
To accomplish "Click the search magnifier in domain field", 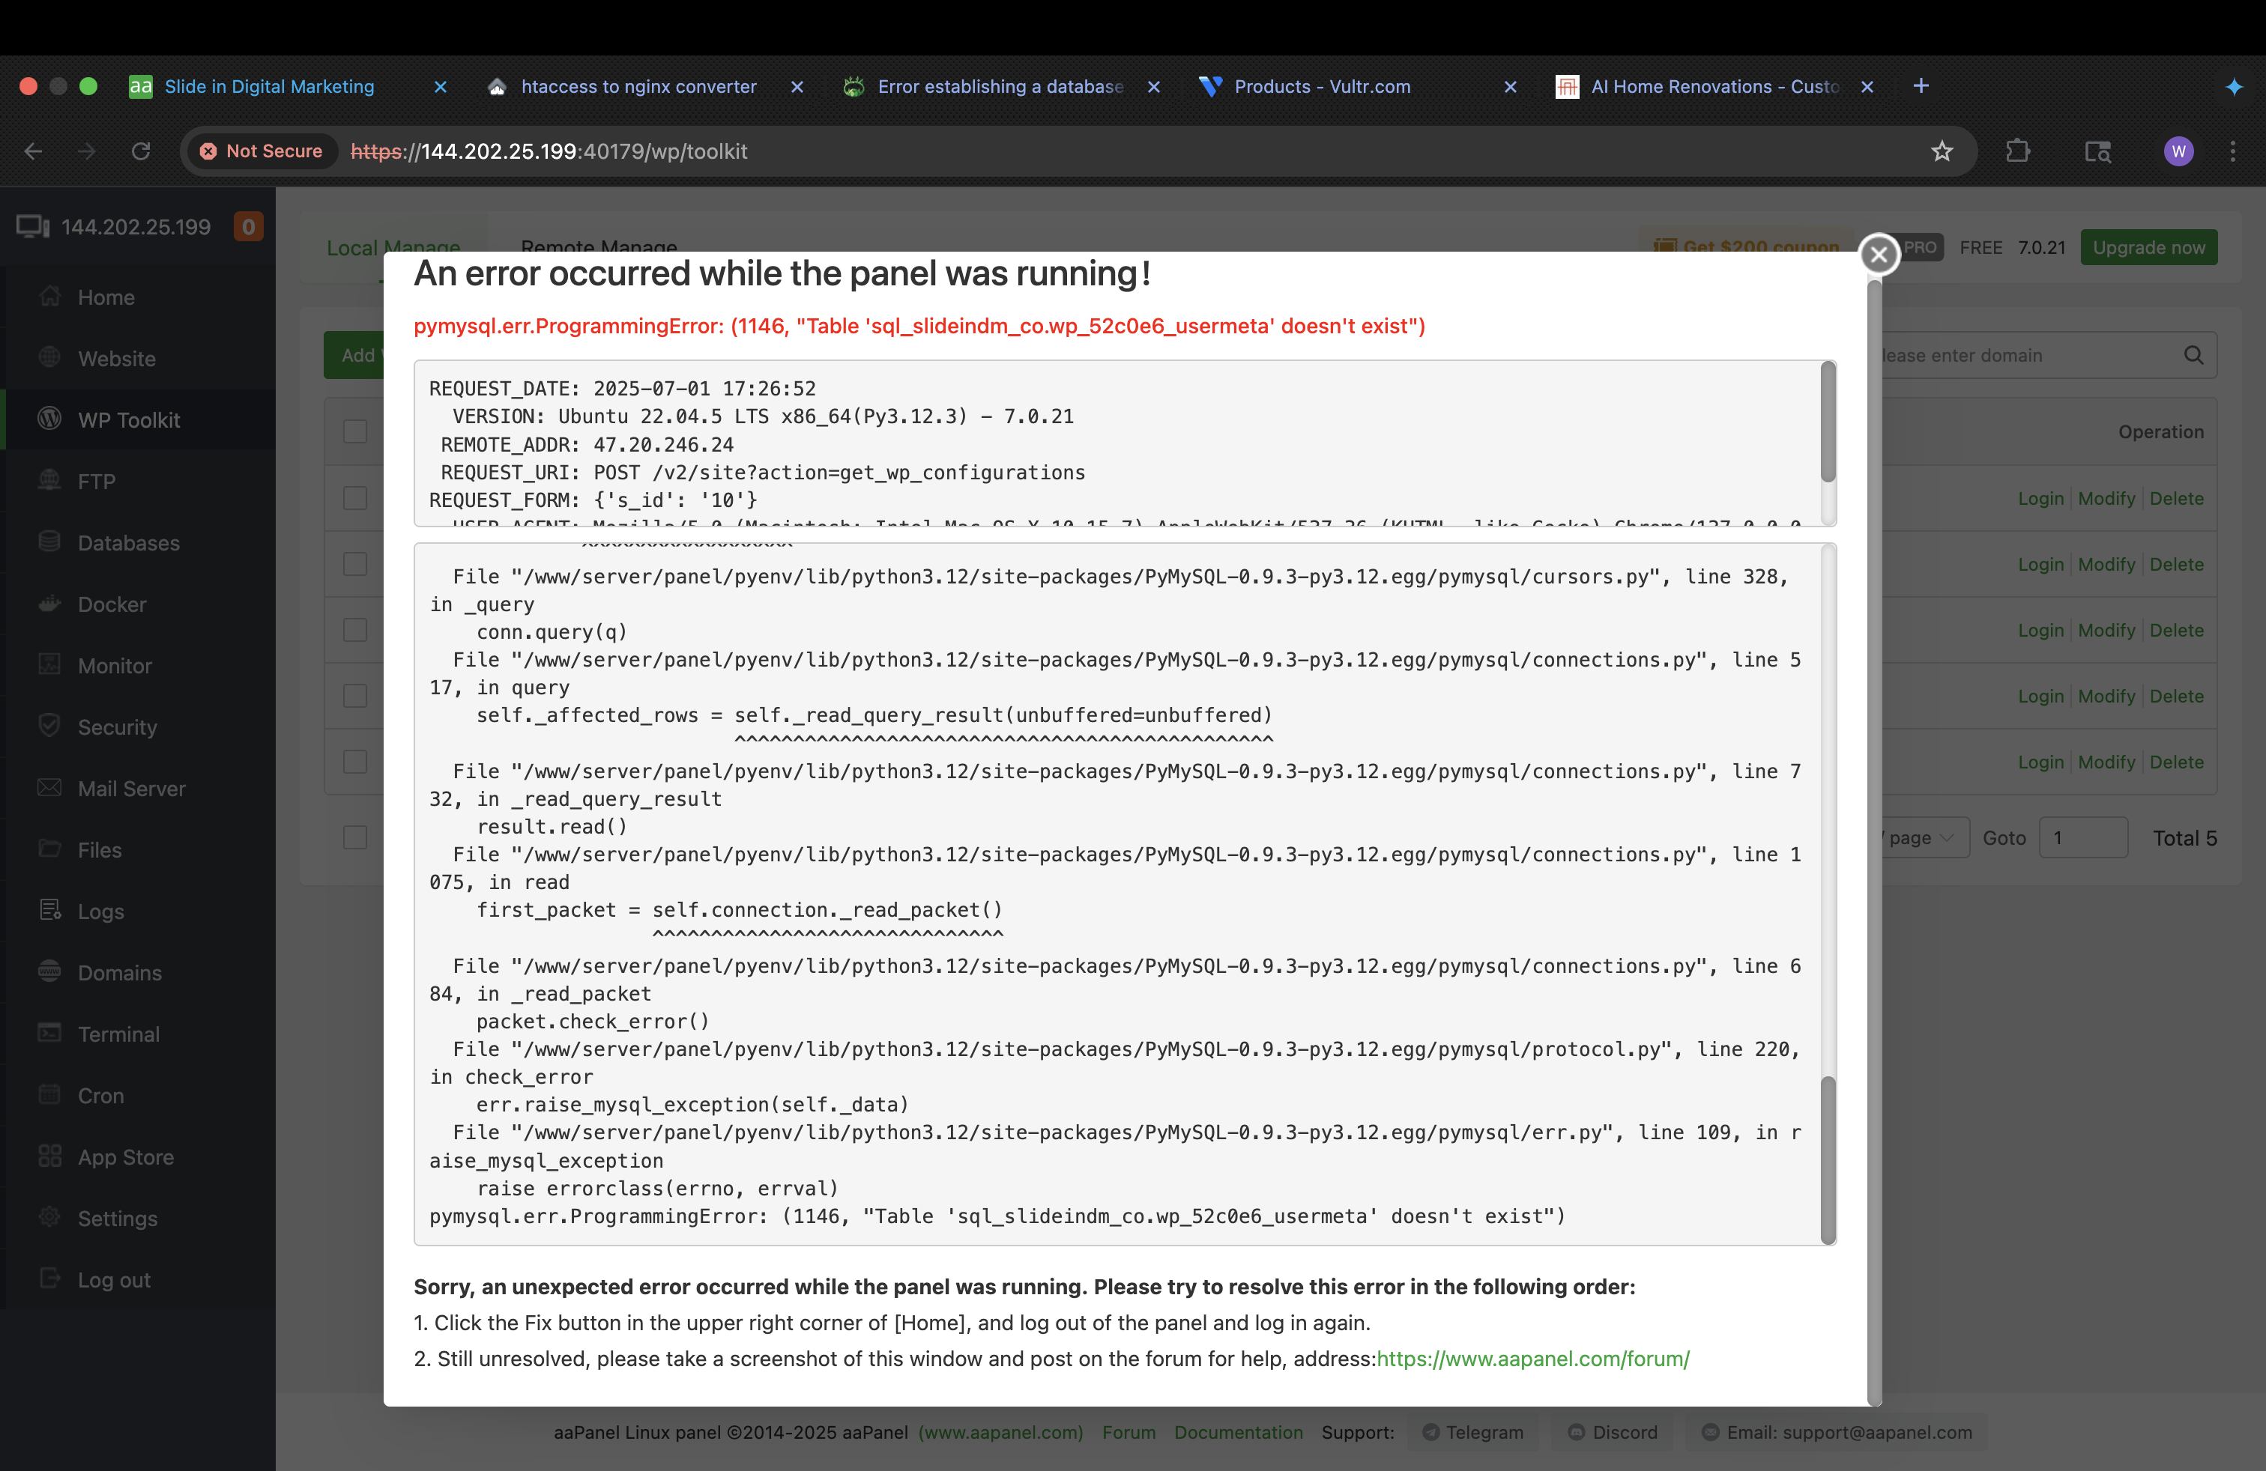I will [2193, 355].
